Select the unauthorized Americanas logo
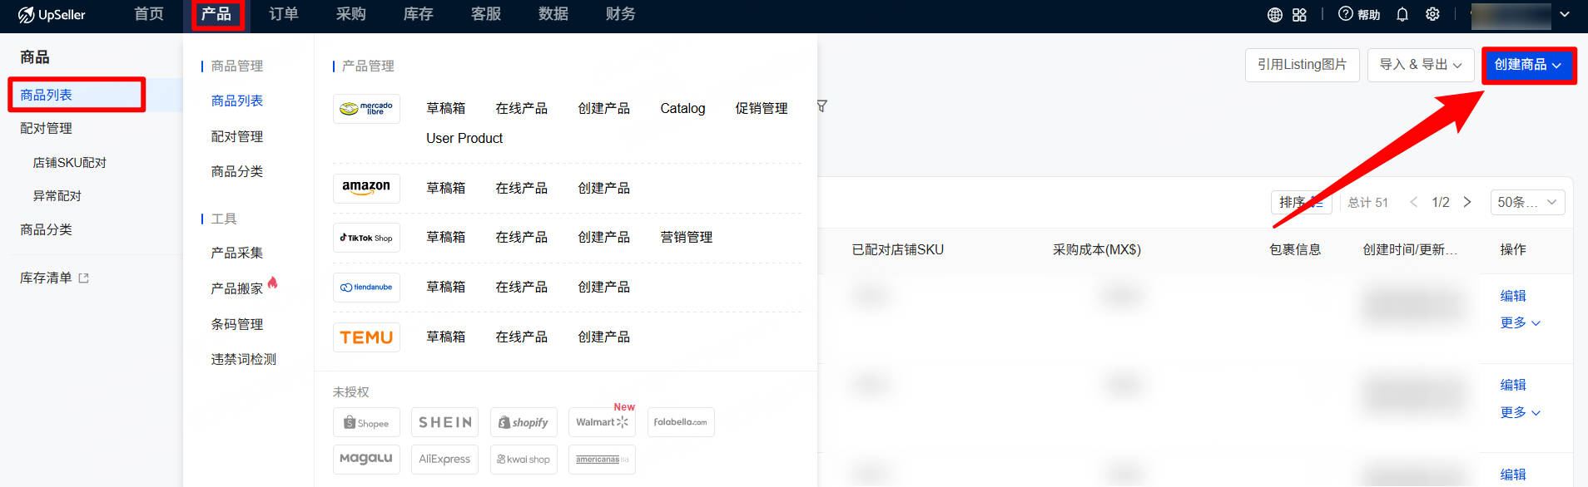Image resolution: width=1588 pixels, height=487 pixels. 602,459
